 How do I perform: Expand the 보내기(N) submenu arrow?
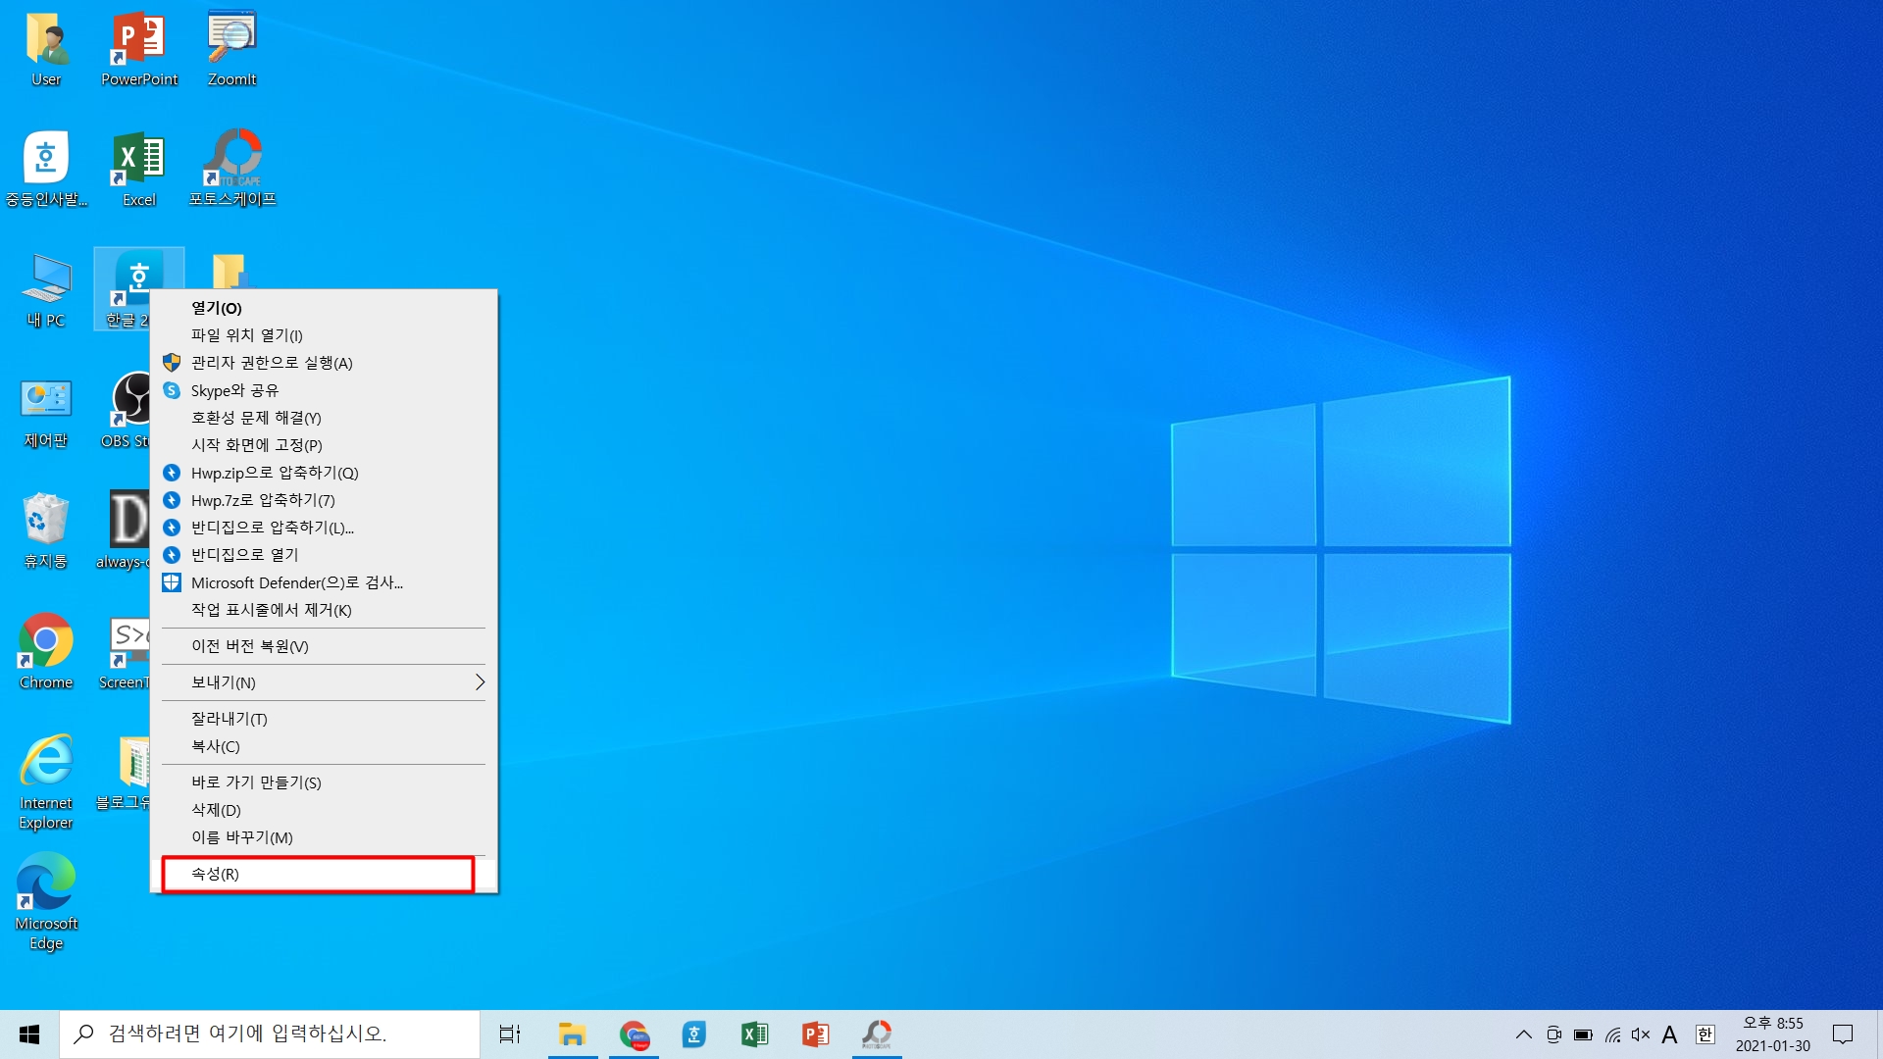click(x=480, y=682)
